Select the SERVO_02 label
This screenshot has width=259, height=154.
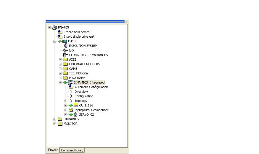(x=87, y=115)
